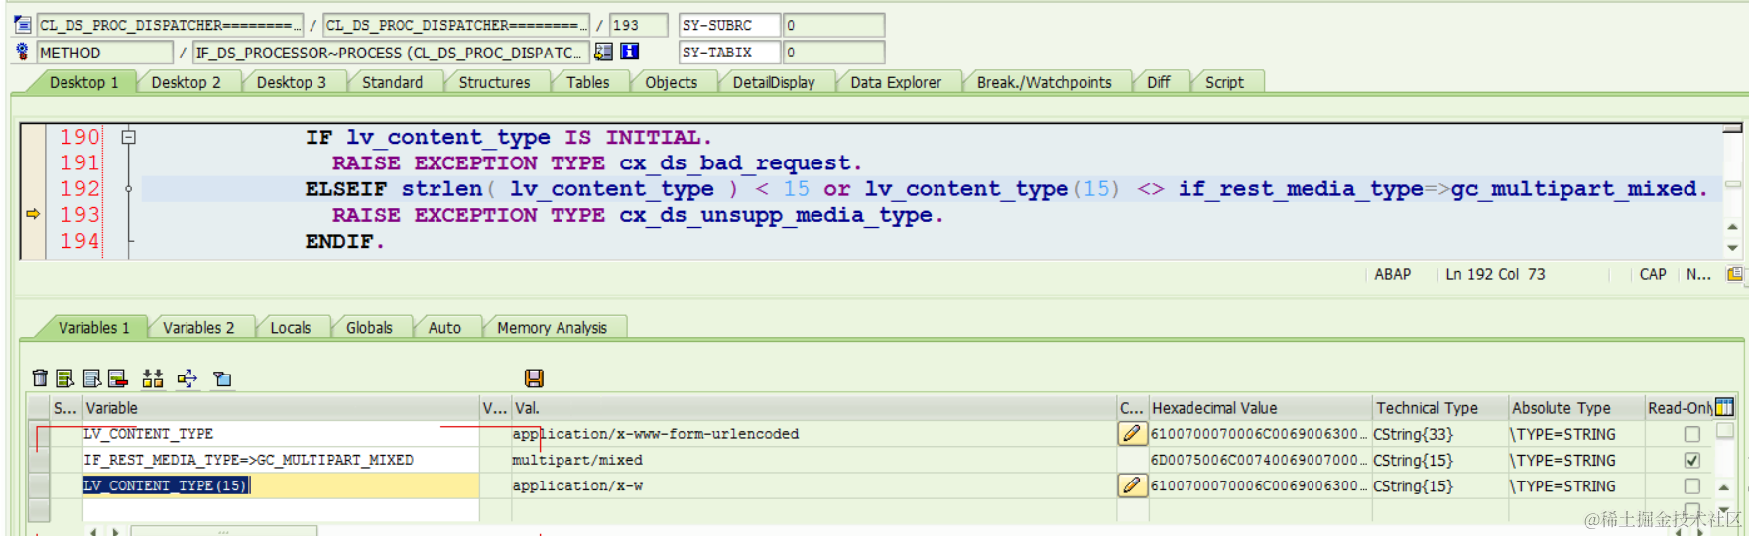The height and width of the screenshot is (536, 1749).
Task: Switch to Desktop 3 tab
Action: (x=292, y=82)
